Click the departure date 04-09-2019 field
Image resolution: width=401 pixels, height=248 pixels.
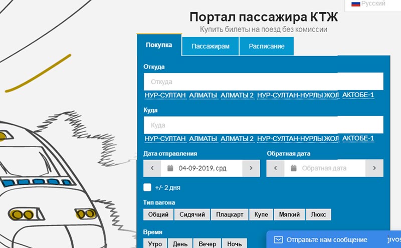(203, 168)
